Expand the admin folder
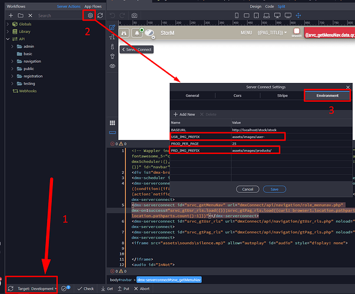 [x=12, y=46]
